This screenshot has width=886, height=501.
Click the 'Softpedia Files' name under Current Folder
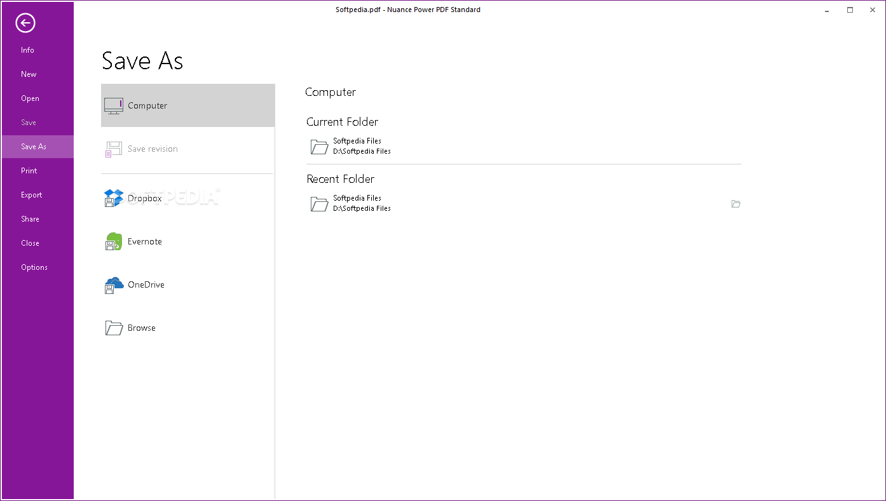coord(357,141)
